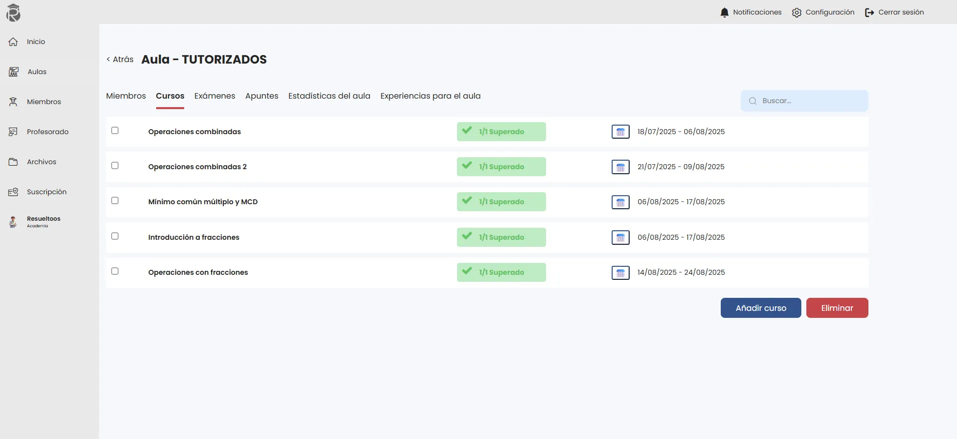Open the Suscripción sidebar icon
The height and width of the screenshot is (439, 957).
click(14, 192)
